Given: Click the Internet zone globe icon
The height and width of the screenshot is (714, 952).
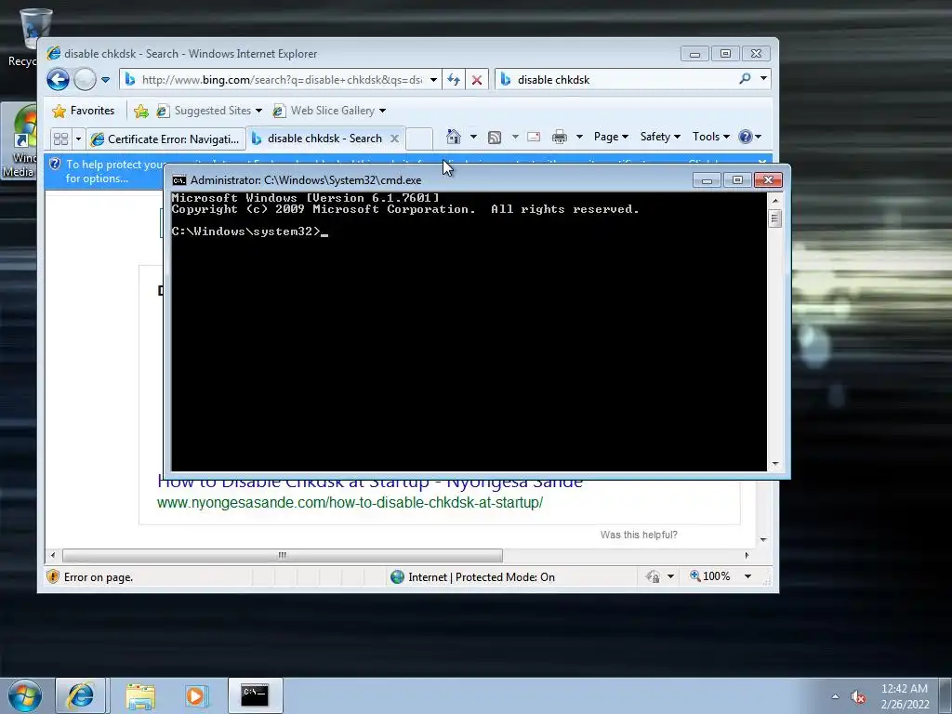Looking at the screenshot, I should (x=398, y=576).
